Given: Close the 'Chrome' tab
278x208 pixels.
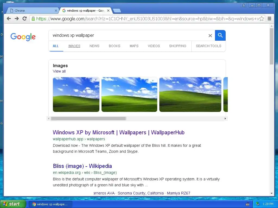Looking at the screenshot, I should [x=56, y=11].
